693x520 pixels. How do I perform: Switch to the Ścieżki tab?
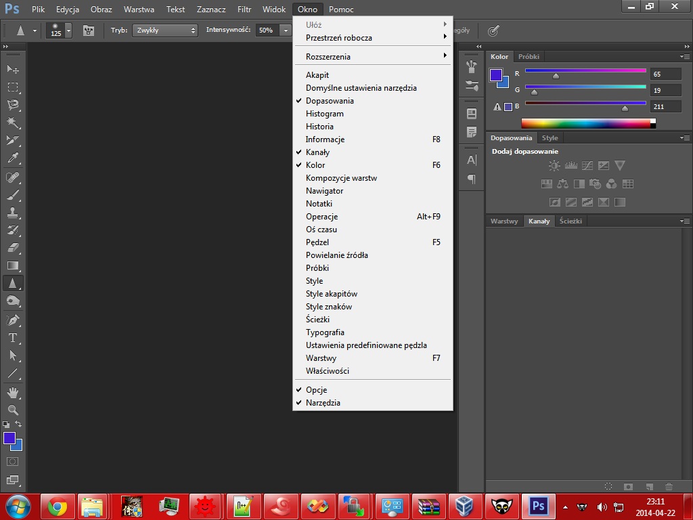point(571,221)
